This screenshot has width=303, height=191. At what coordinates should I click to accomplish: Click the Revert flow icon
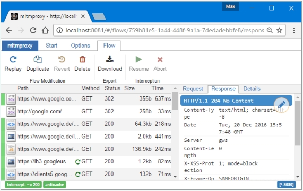point(62,60)
